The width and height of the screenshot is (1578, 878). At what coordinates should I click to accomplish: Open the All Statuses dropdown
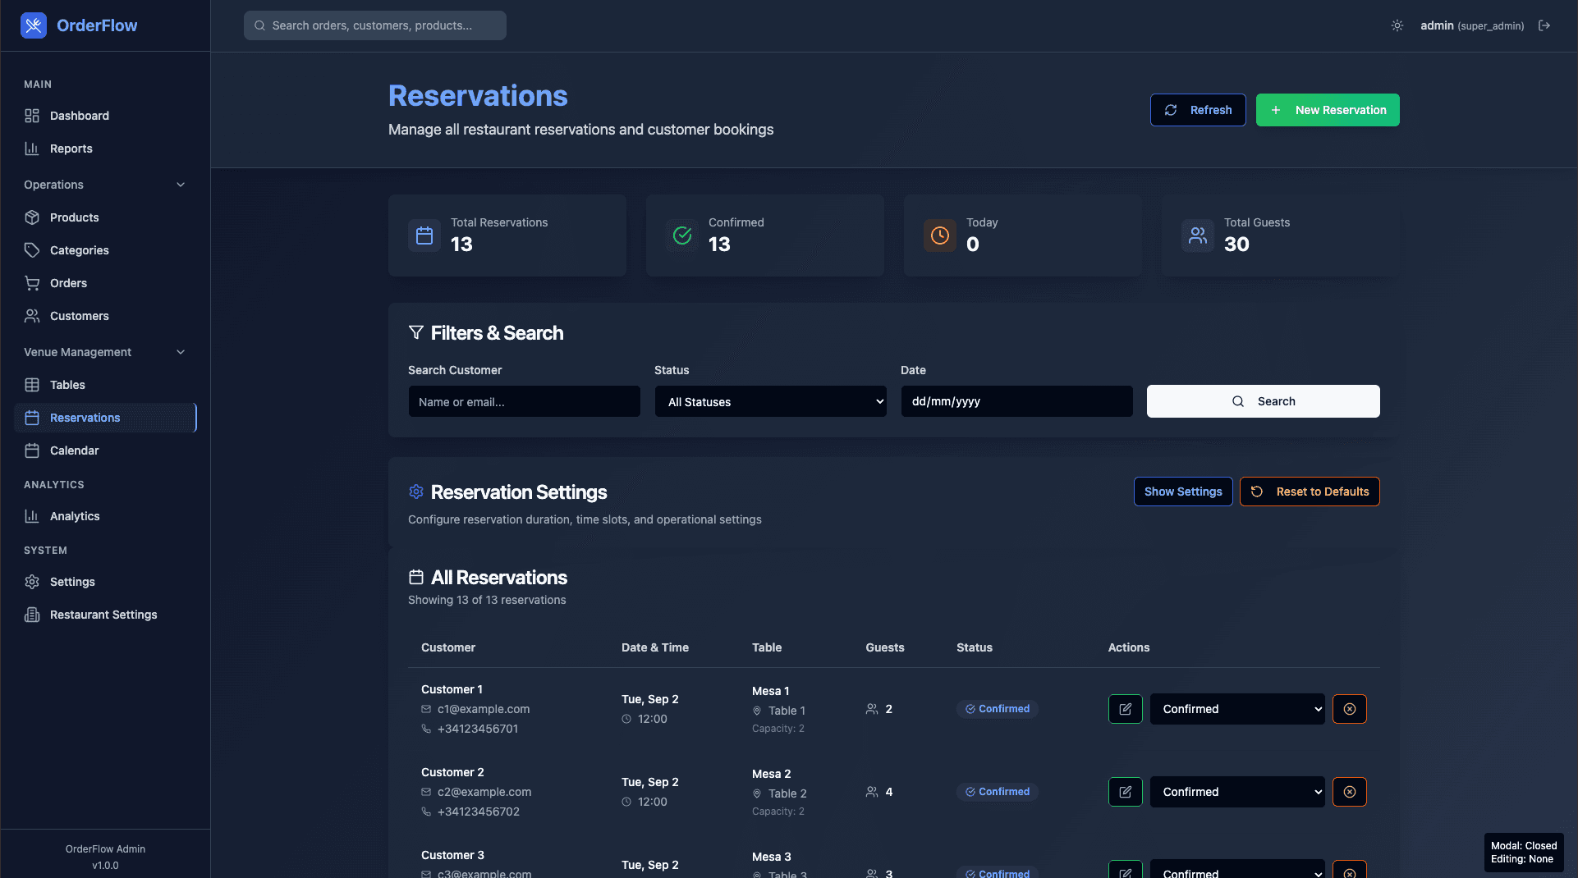coord(769,401)
